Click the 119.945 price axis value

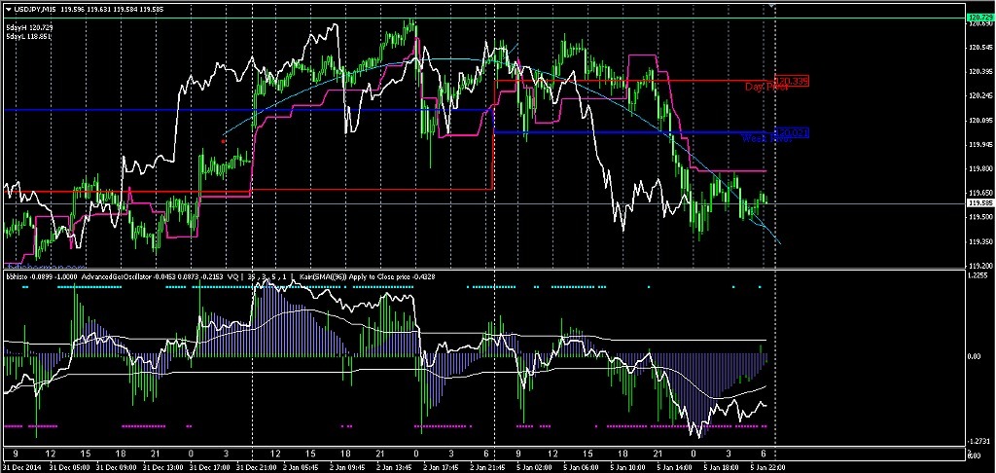click(x=980, y=144)
